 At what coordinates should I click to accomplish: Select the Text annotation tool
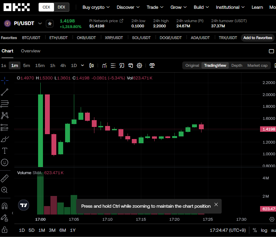[x=5, y=151]
